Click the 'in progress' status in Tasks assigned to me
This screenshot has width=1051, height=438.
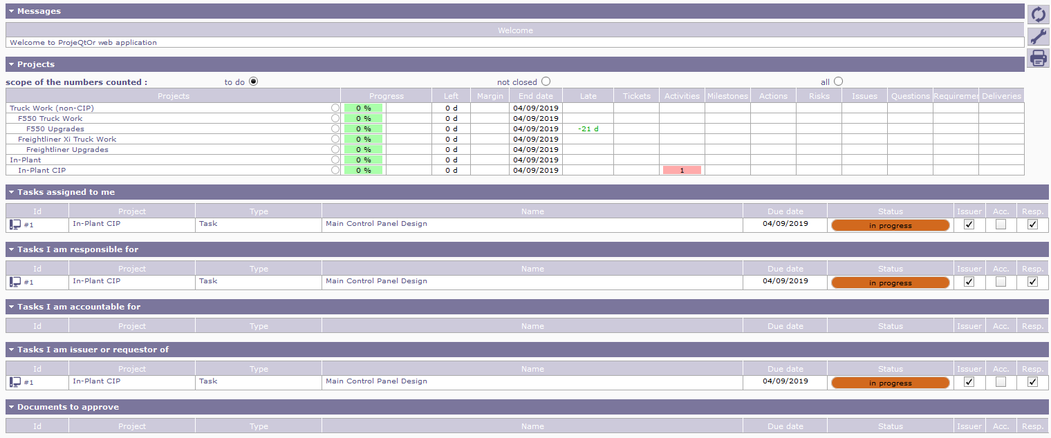coord(890,225)
